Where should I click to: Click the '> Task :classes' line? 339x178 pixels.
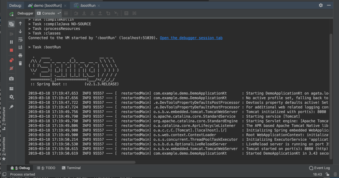(x=45, y=33)
